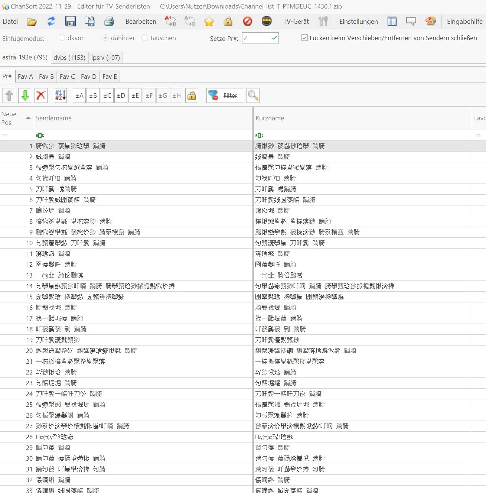Click the Save As icon
The image size is (486, 493).
pos(89,22)
